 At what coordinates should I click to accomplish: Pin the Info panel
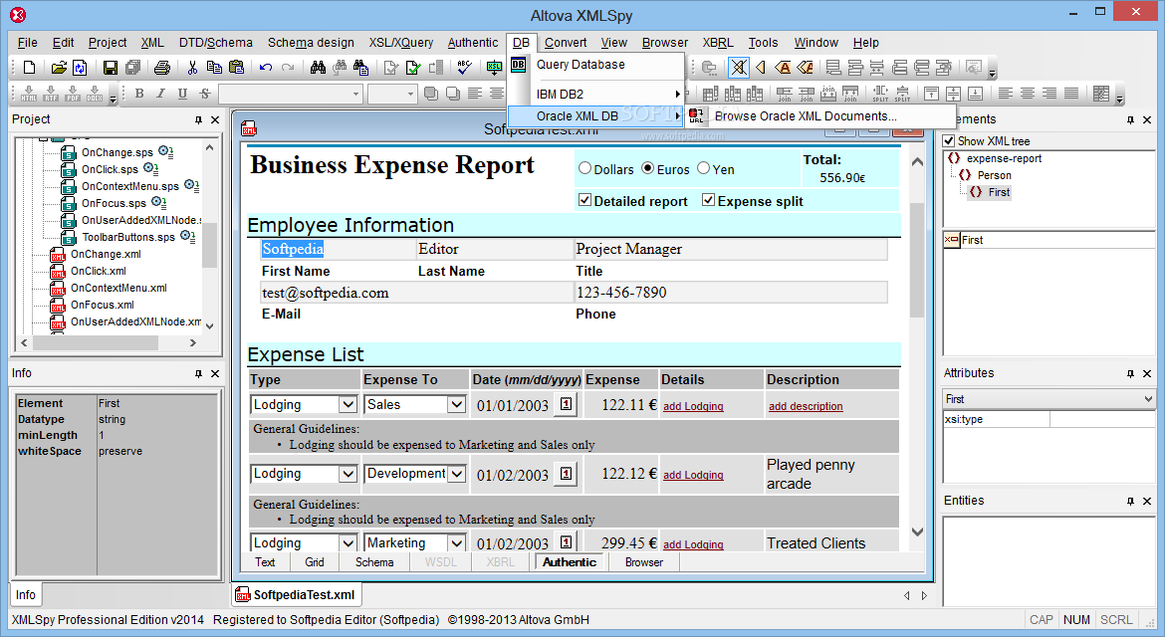pyautogui.click(x=198, y=373)
